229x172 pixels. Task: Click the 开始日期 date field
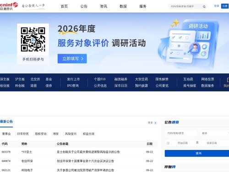pyautogui.click(x=183, y=143)
